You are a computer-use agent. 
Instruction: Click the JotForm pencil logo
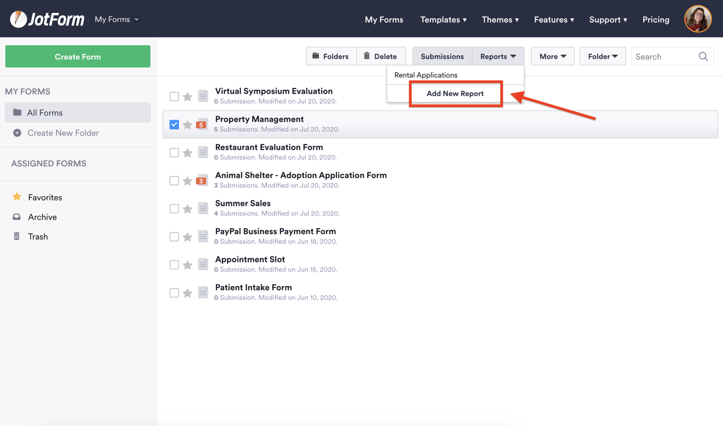pos(19,19)
